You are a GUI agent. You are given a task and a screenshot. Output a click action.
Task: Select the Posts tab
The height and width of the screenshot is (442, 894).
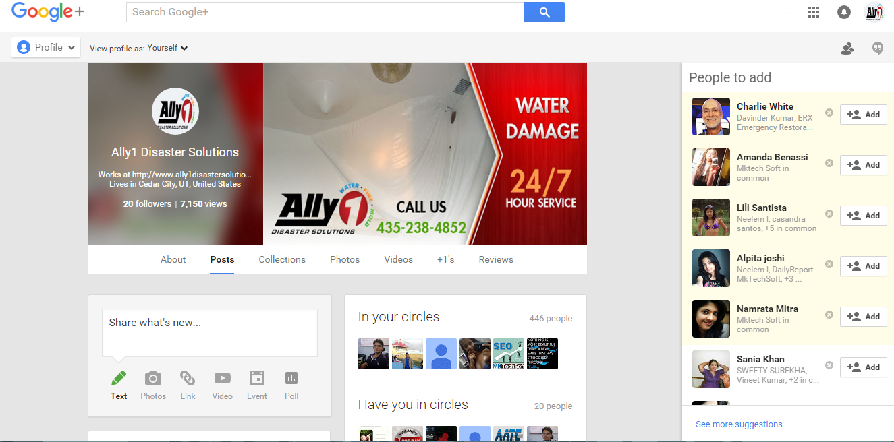pyautogui.click(x=222, y=259)
